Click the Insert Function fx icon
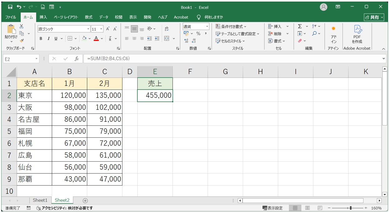The height and width of the screenshot is (213, 390). (x=76, y=59)
